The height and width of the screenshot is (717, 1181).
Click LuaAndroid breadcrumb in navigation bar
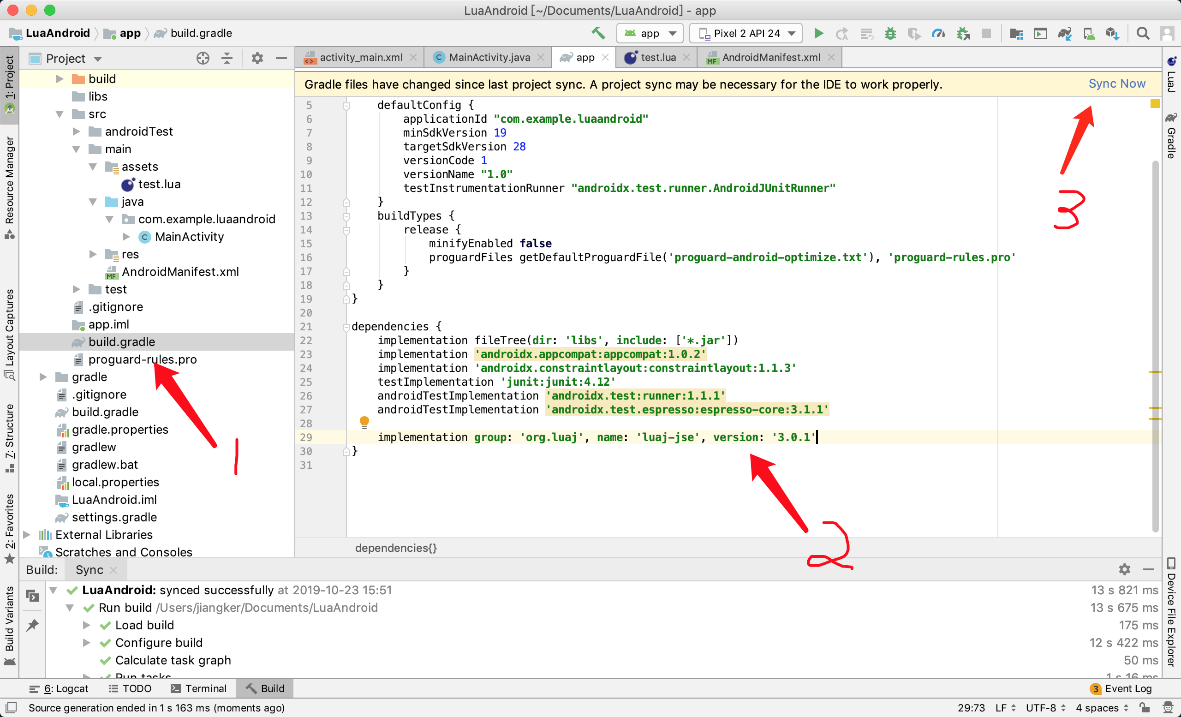(50, 33)
